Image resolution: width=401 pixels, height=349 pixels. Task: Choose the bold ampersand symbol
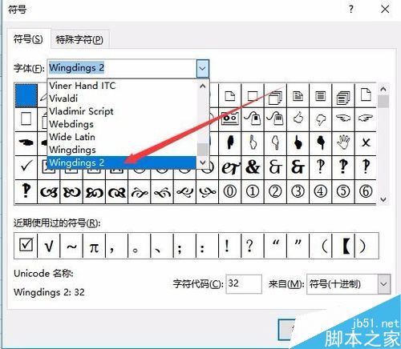click(x=253, y=167)
